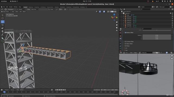Toggle Collection visibility eye icon
The image size is (174, 97).
click(172, 13)
